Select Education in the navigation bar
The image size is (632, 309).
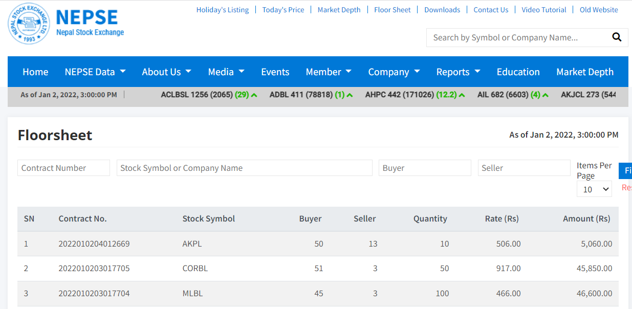tap(518, 72)
